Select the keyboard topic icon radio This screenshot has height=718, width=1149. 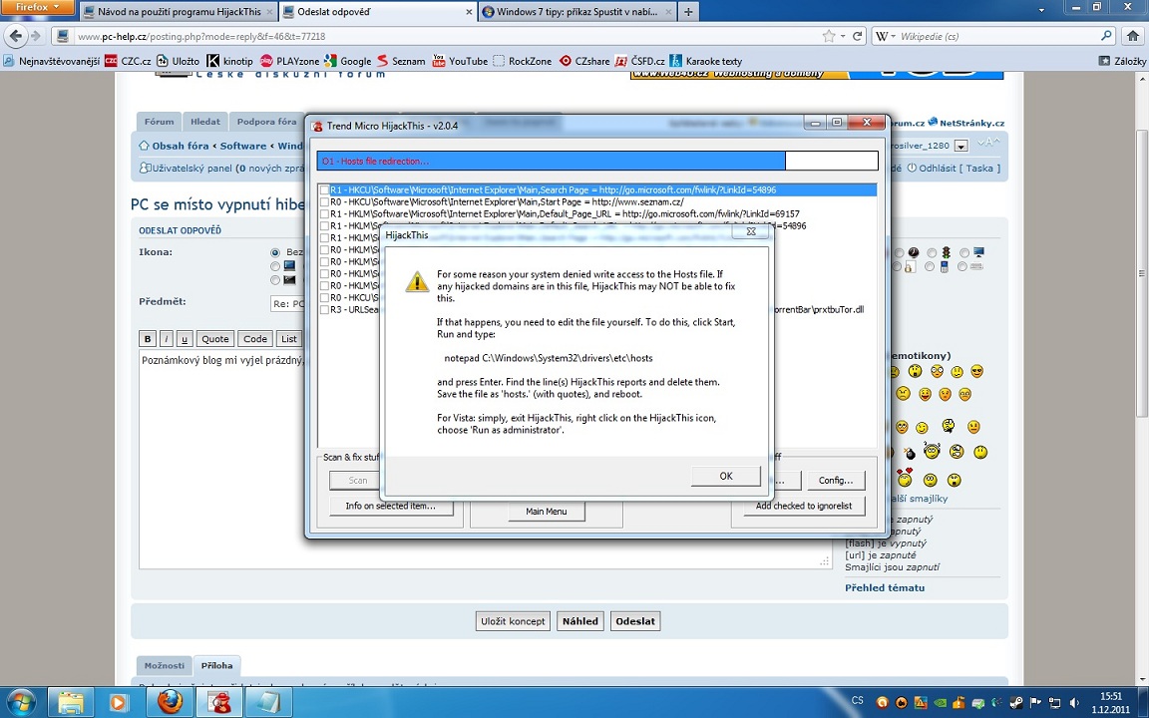962,267
